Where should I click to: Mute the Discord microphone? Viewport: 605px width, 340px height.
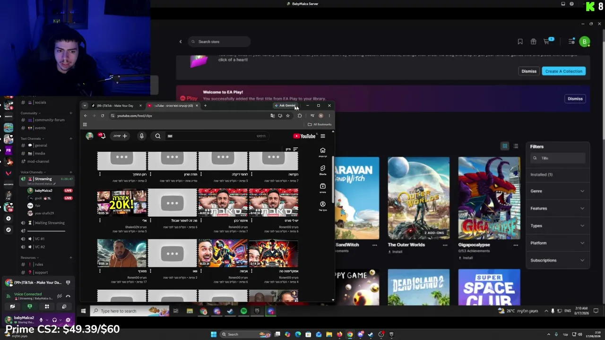click(41, 320)
